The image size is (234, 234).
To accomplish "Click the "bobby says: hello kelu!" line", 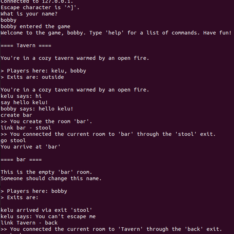I will coord(37,109).
